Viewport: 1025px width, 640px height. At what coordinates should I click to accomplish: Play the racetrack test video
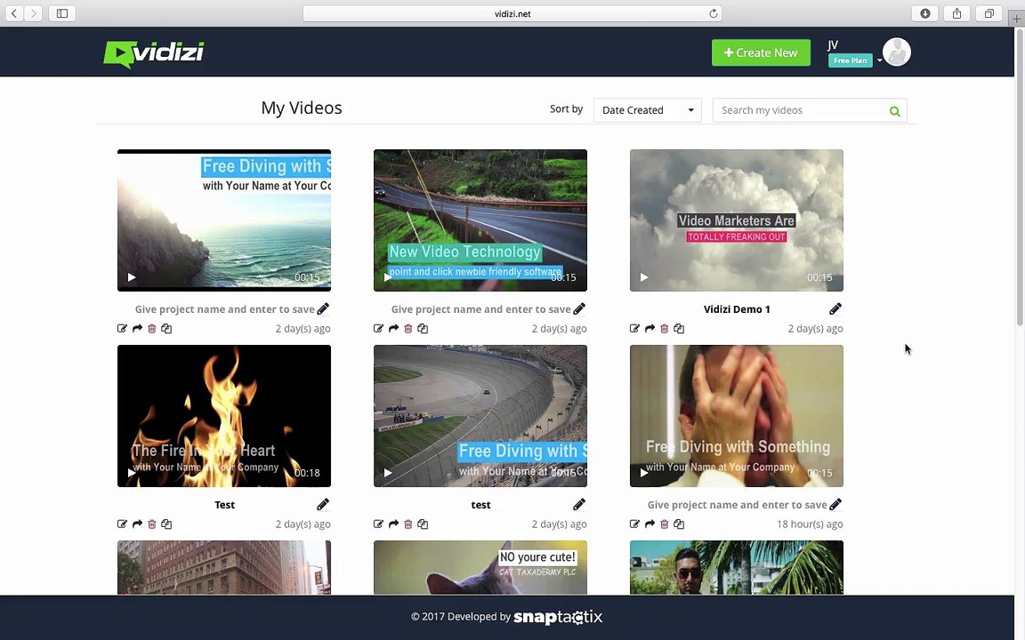tap(388, 473)
